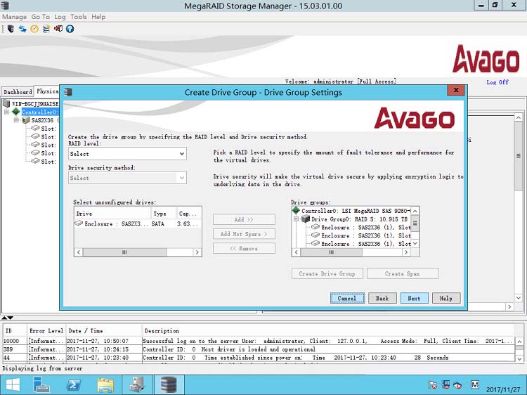The width and height of the screenshot is (527, 395).
Task: Click the drive icon of the unconfigured SATA enclosure row
Action: [x=79, y=224]
